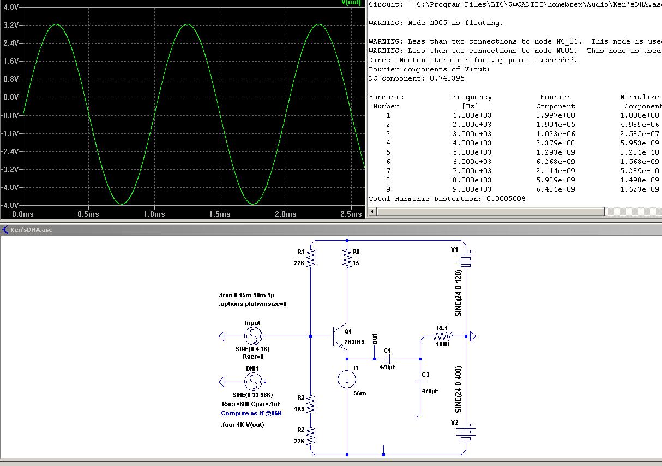This screenshot has width=662, height=466.
Task: Click the C1 capacitor symbol
Action: [388, 359]
